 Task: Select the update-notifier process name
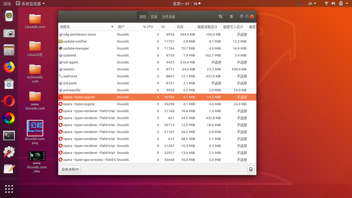75,41
